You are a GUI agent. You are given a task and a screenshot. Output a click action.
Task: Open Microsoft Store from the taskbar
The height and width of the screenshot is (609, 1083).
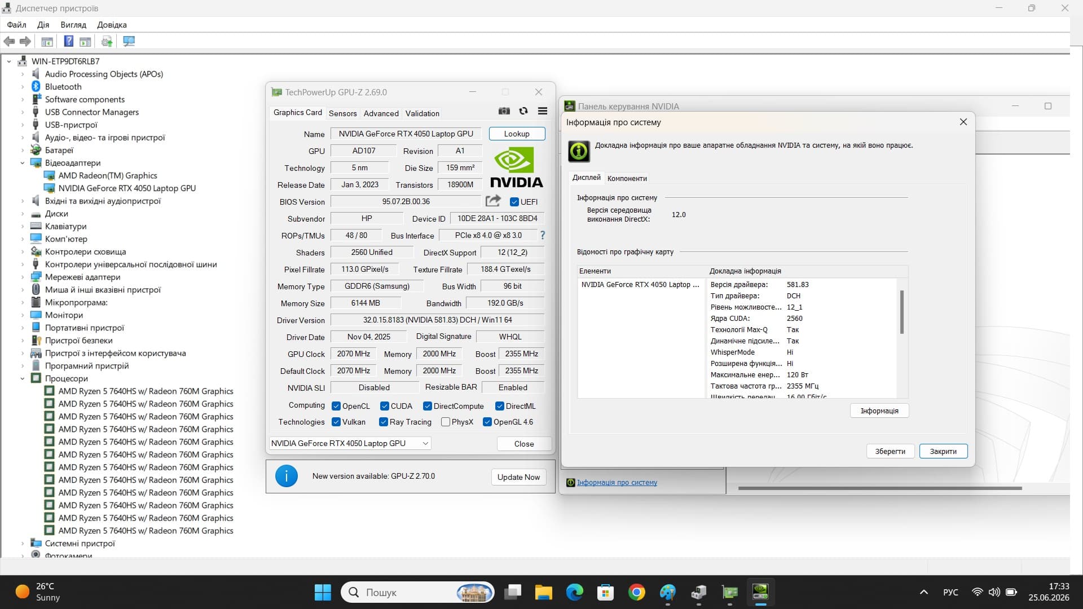point(605,592)
